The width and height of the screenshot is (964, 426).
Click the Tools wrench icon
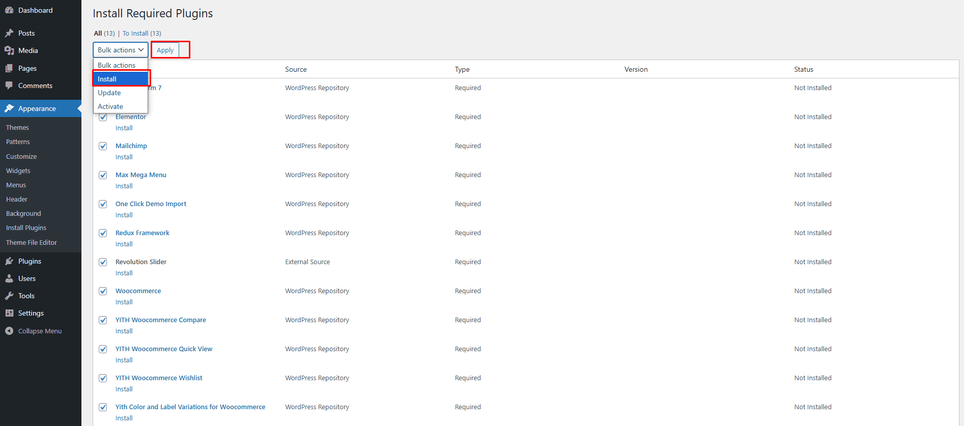(9, 296)
